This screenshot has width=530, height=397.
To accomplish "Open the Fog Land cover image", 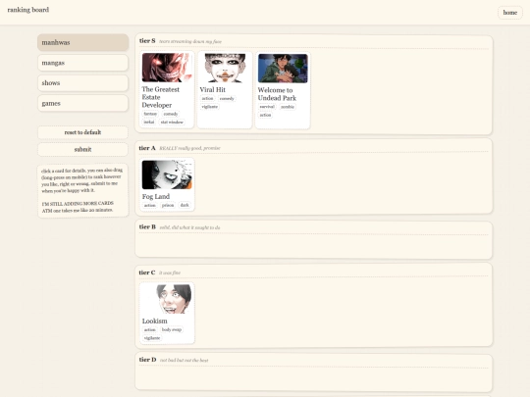I will point(167,174).
